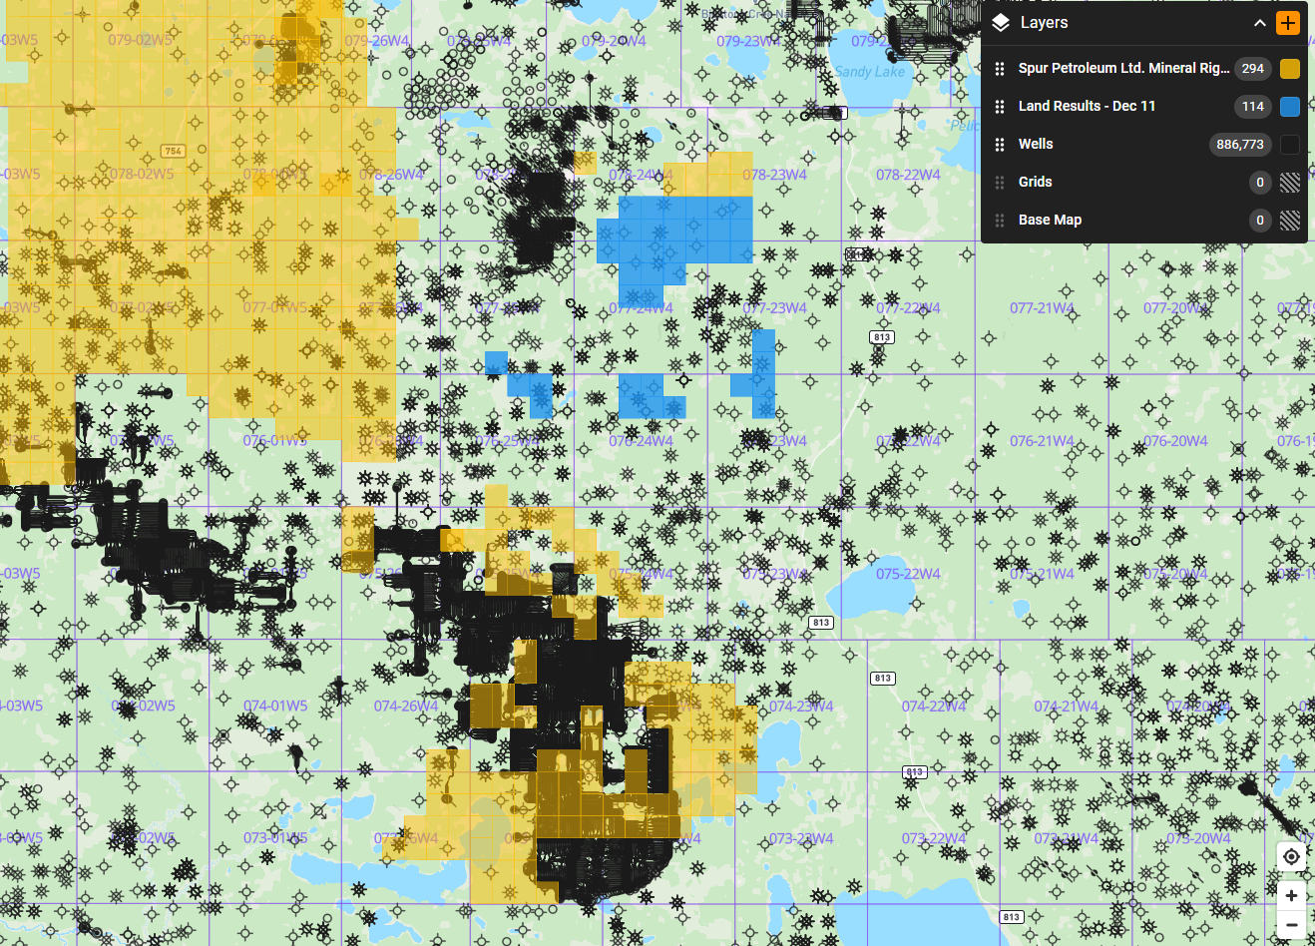This screenshot has height=946, width=1315.
Task: Collapse the Layers panel with the chevron
Action: coord(1260,23)
